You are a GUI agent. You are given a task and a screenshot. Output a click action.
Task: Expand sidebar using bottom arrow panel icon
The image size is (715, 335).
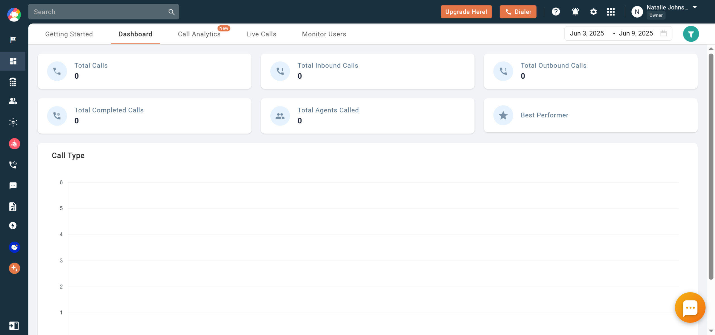click(x=14, y=326)
